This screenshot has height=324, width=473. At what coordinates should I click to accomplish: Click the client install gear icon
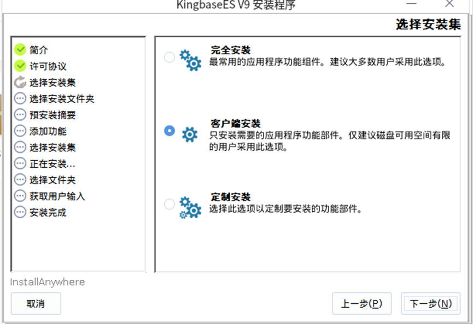point(189,134)
